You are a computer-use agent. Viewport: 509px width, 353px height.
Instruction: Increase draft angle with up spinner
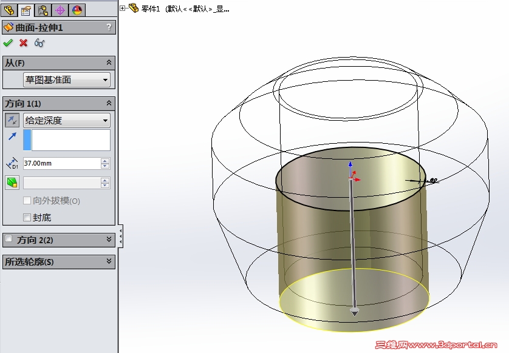click(105, 180)
